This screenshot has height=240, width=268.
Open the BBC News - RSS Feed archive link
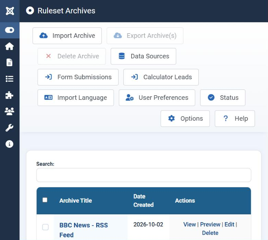[x=84, y=230]
